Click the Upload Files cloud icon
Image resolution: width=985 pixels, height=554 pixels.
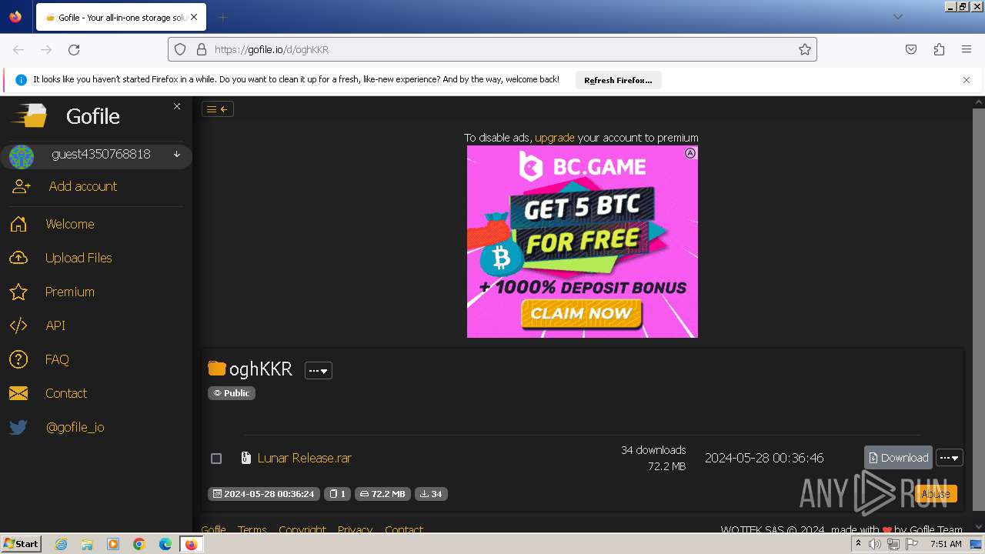[18, 258]
